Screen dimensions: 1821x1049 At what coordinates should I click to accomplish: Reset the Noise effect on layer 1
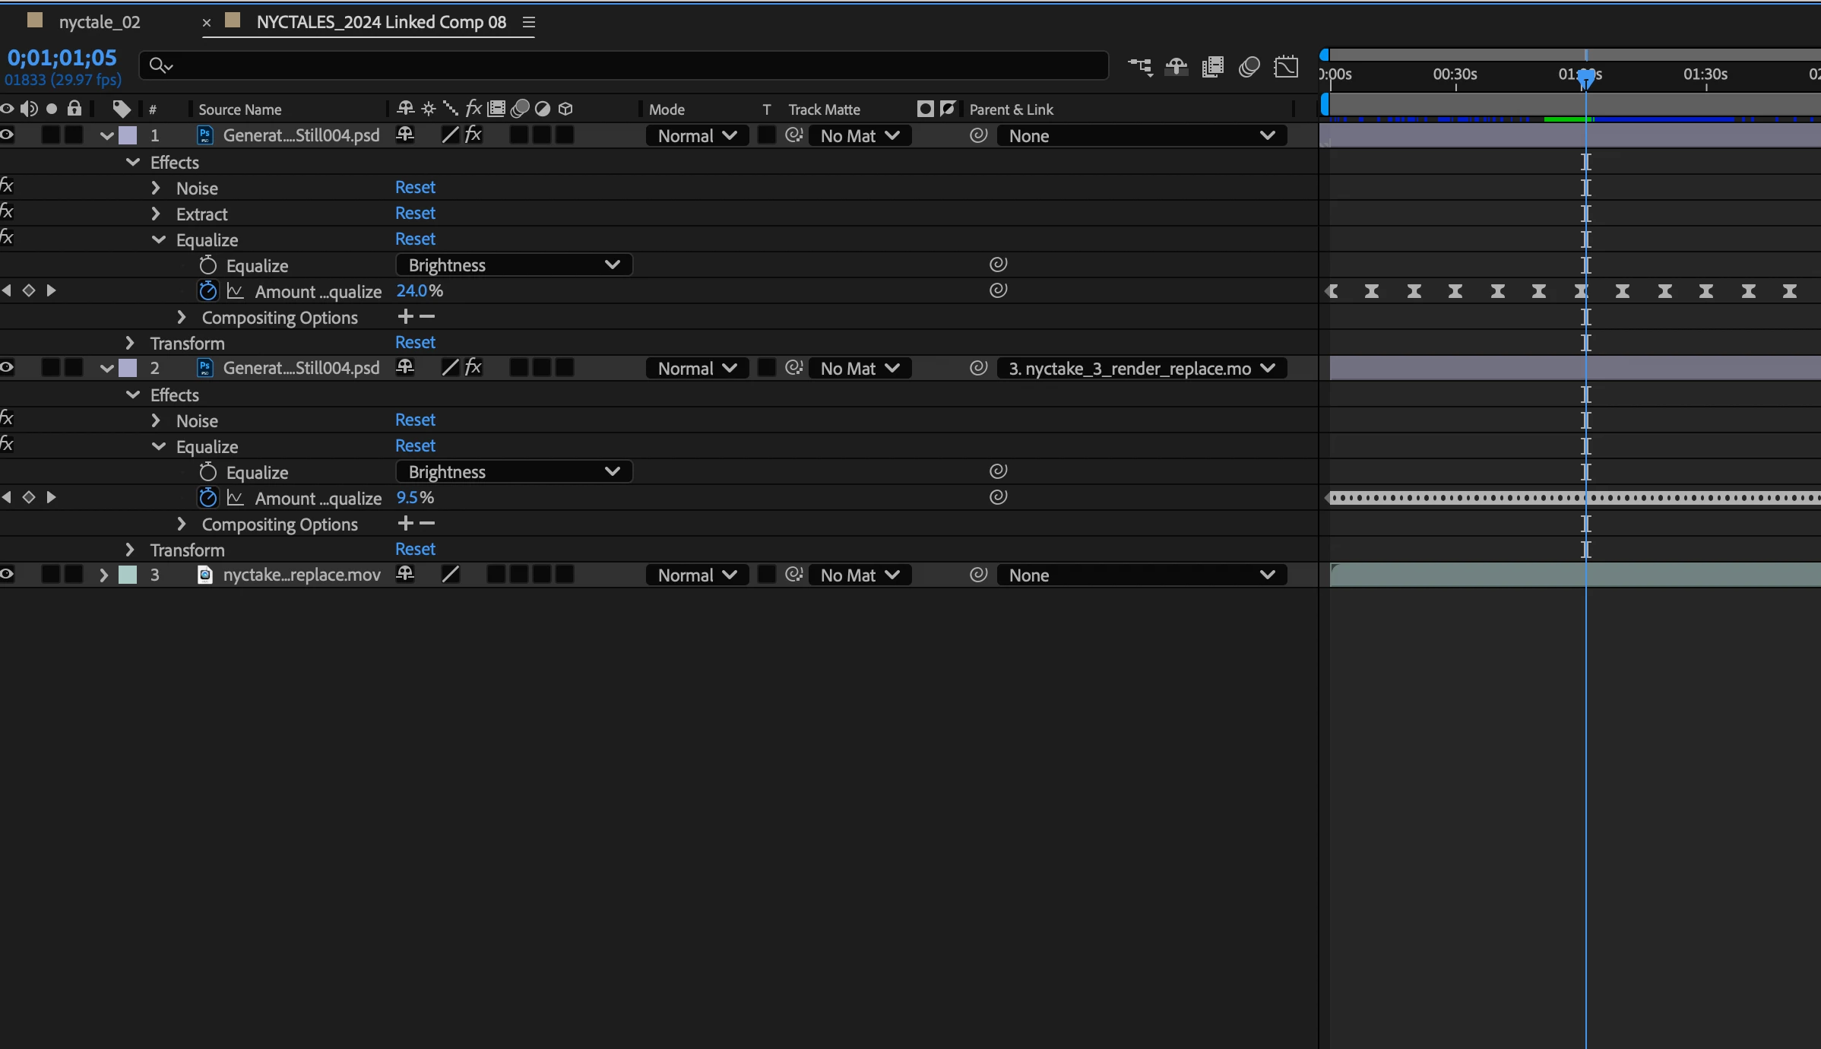415,188
